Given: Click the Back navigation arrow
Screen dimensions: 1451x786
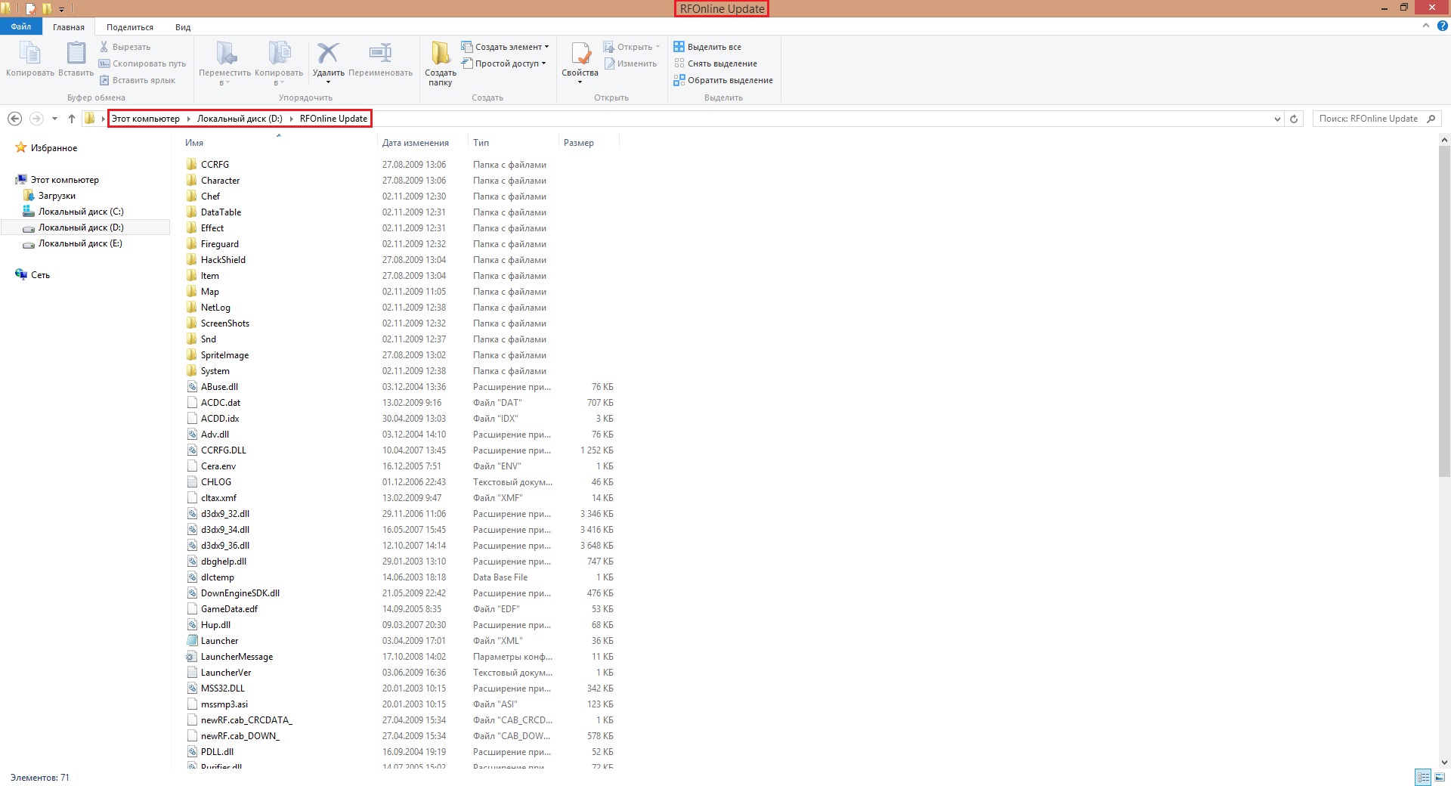Looking at the screenshot, I should (14, 119).
